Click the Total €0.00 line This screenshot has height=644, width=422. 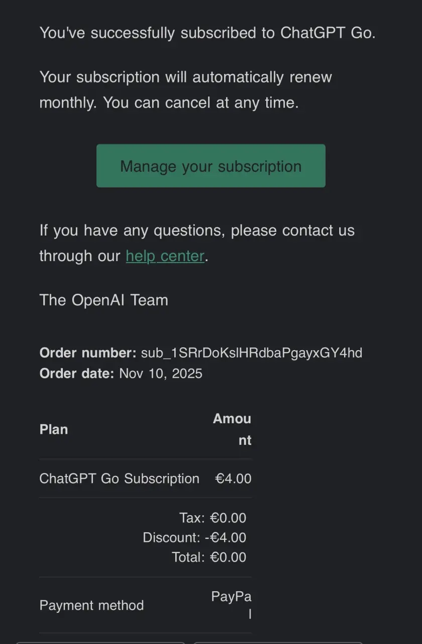209,557
